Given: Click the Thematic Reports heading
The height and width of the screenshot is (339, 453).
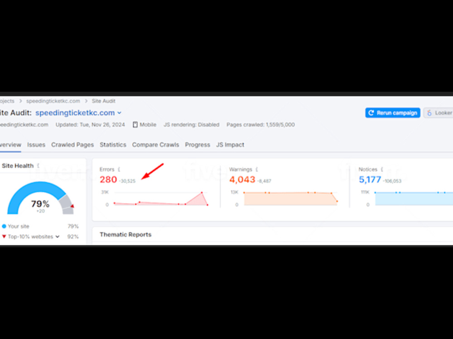Looking at the screenshot, I should (125, 235).
